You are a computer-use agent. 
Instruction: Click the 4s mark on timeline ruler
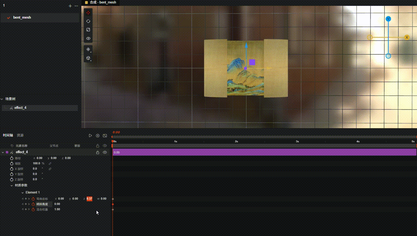click(x=358, y=141)
